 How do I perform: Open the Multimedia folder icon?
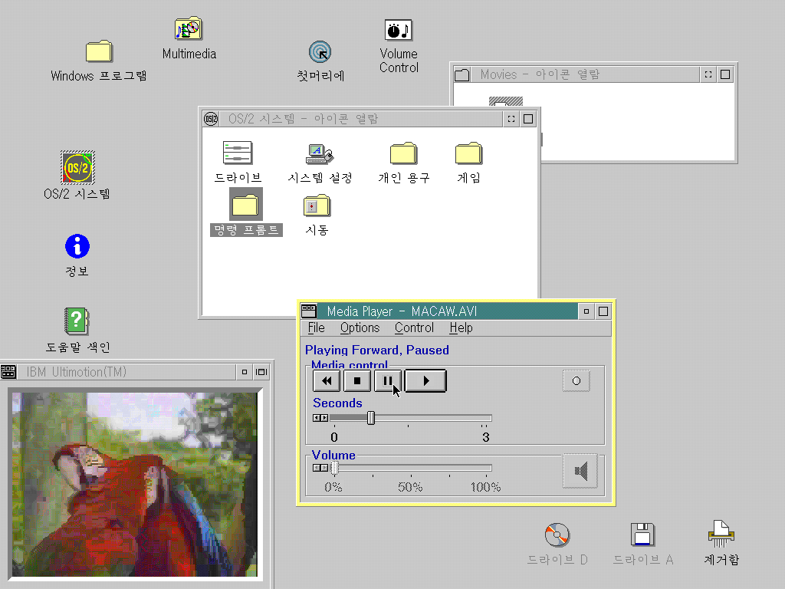click(189, 28)
